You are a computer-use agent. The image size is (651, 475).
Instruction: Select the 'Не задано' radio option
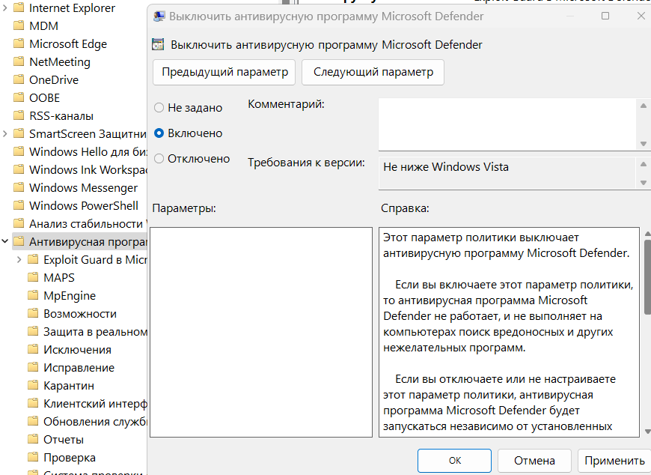[159, 108]
